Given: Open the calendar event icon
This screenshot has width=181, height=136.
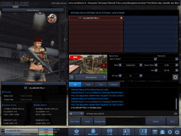Looking at the screenshot, I should point(155,132).
